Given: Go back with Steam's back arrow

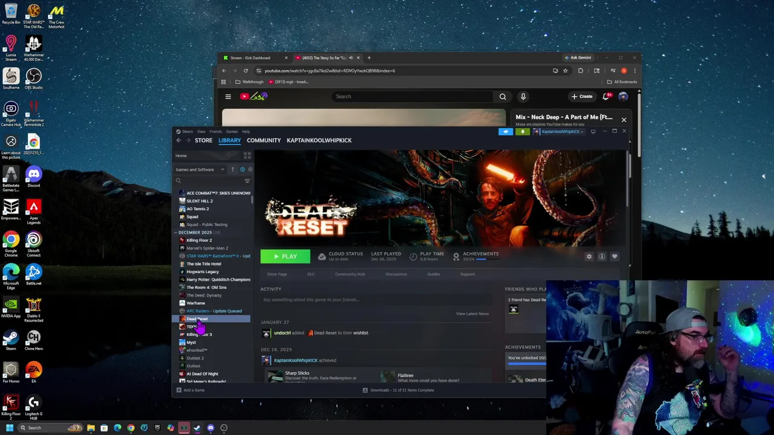Looking at the screenshot, I should click(178, 140).
